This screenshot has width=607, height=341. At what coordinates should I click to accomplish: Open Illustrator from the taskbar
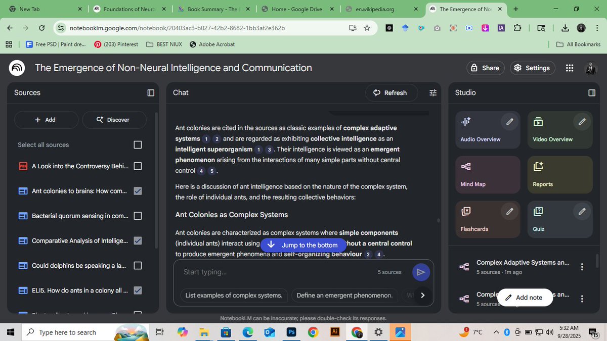(334, 332)
